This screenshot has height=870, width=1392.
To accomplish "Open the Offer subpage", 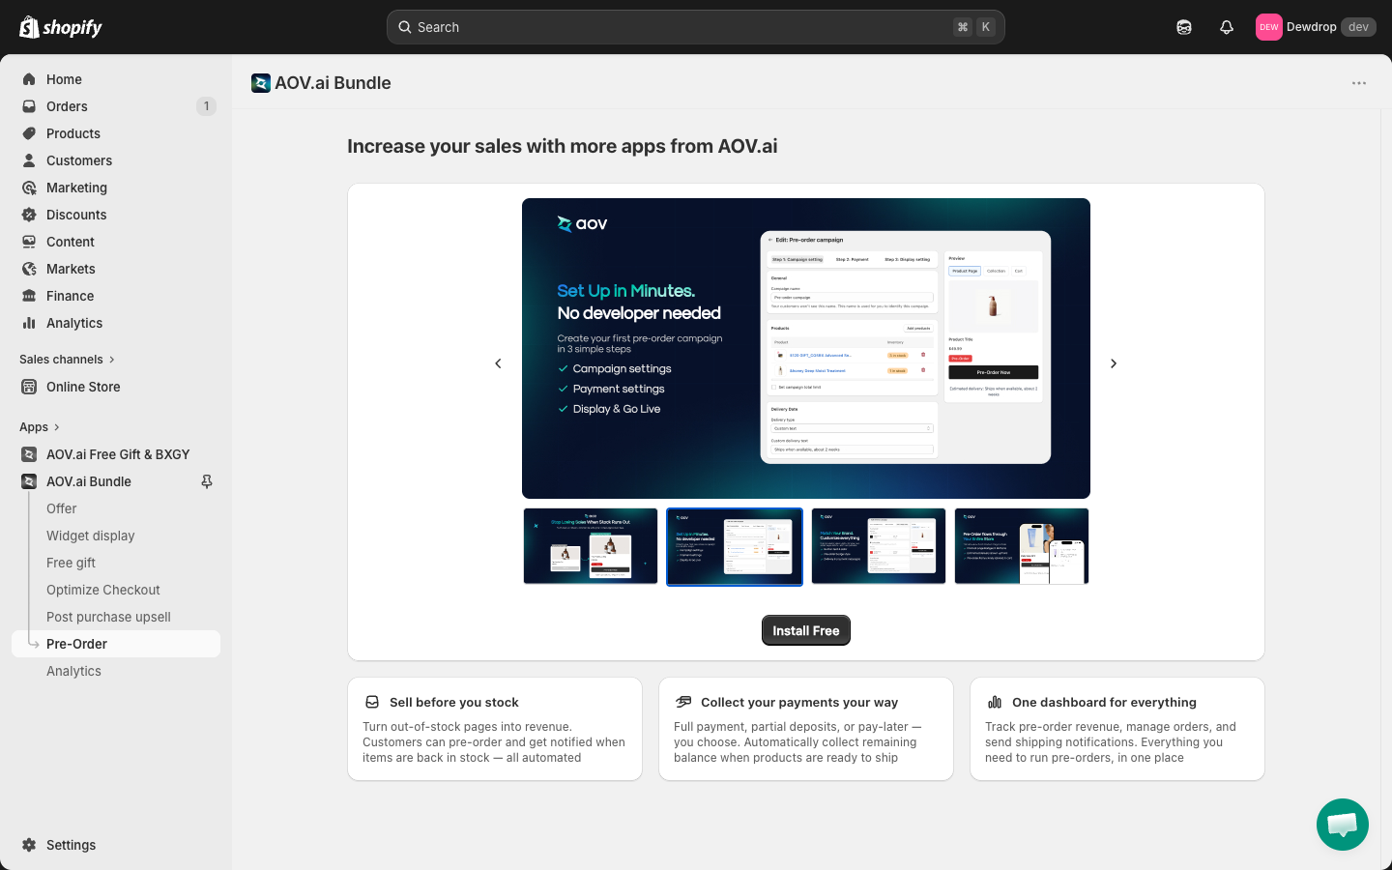I will pos(62,508).
